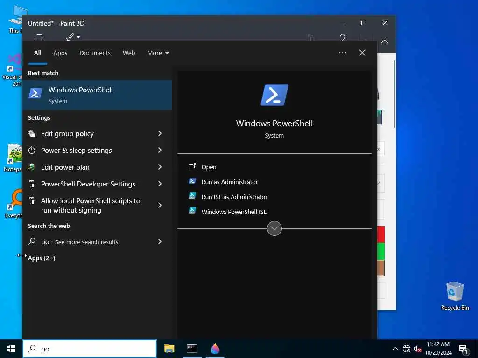Image resolution: width=478 pixels, height=358 pixels.
Task: Show hidden tray icons chevron
Action: click(395, 349)
